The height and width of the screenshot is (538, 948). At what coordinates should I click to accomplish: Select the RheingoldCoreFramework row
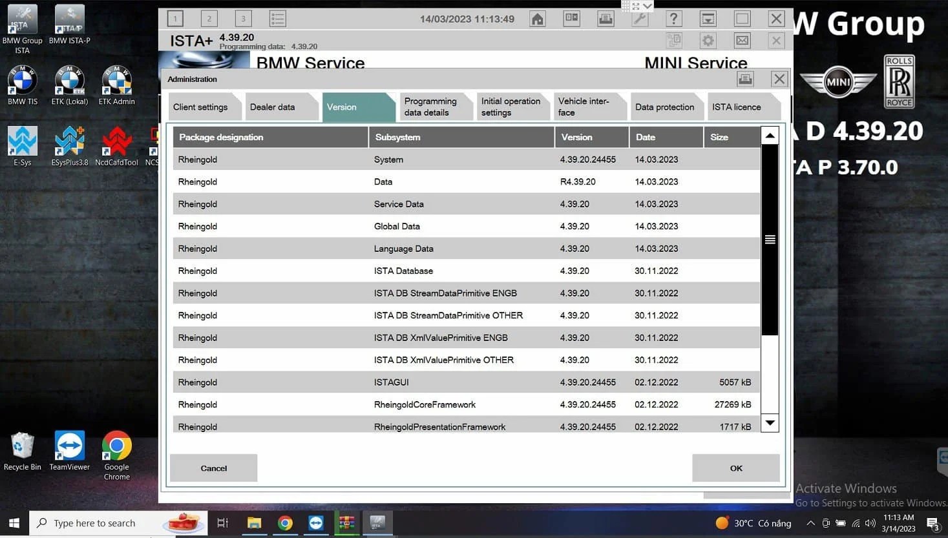point(467,404)
